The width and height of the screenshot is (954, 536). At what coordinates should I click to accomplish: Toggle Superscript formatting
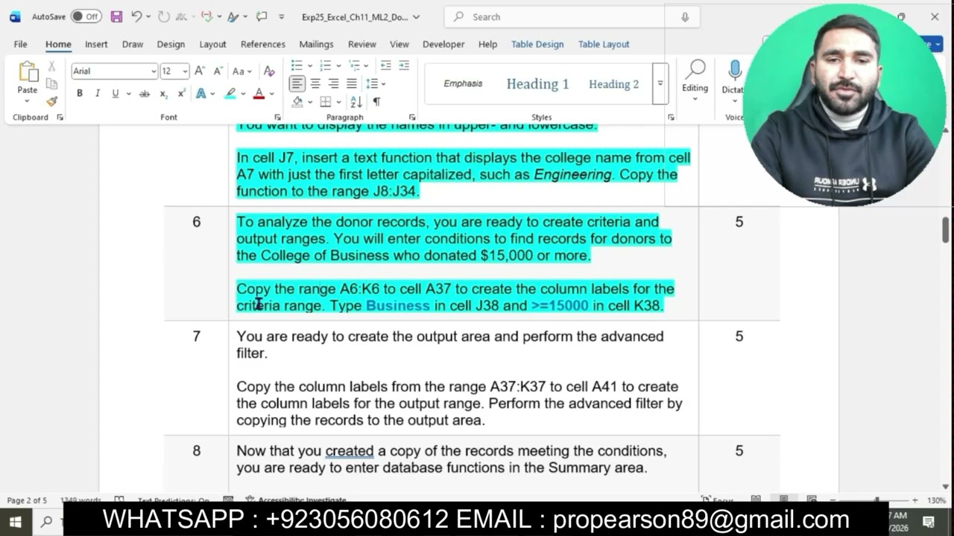181,94
